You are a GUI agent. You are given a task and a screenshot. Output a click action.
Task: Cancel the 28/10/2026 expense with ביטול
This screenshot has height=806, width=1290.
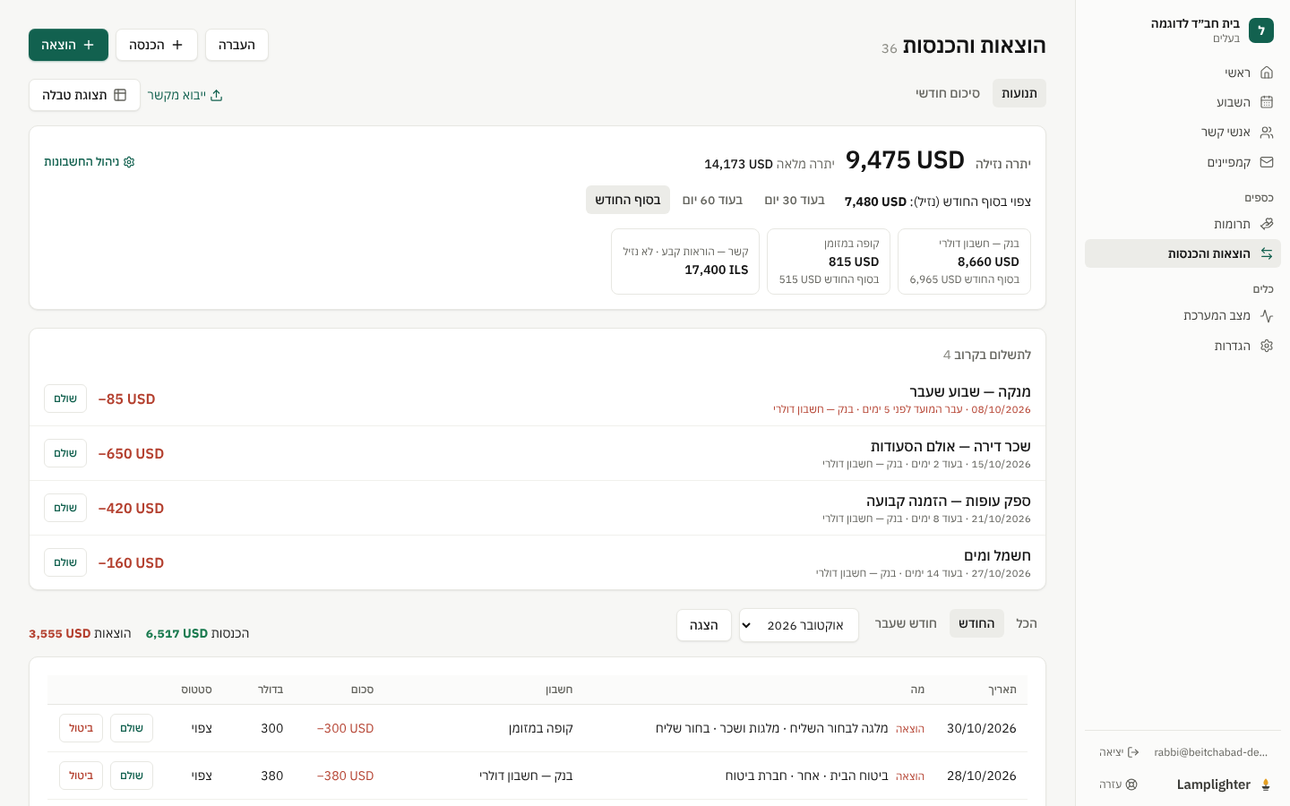point(82,776)
